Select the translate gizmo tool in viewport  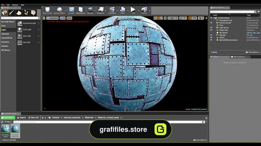155,18
